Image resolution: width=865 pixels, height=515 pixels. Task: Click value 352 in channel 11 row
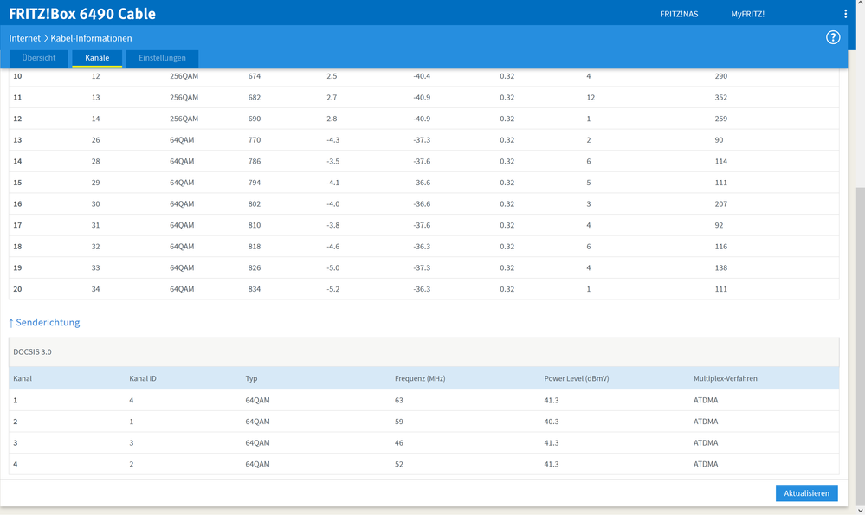click(720, 98)
